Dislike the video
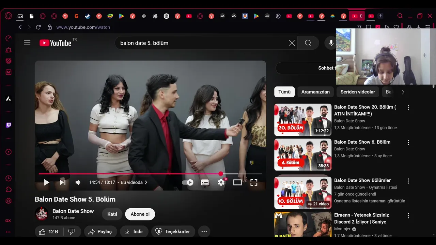 click(x=72, y=232)
